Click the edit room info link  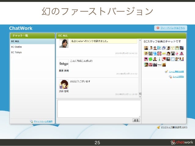pos(176,72)
